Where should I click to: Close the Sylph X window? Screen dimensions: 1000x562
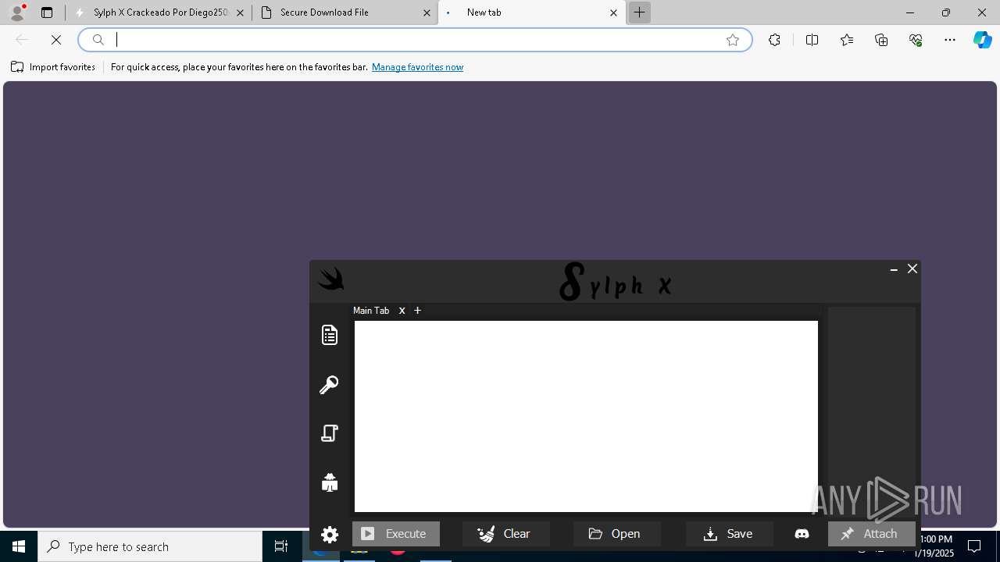click(x=912, y=269)
